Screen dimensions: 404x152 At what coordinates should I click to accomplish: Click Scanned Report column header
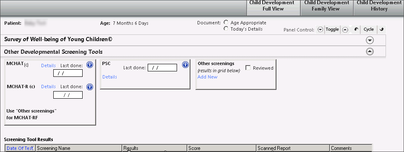293,148
